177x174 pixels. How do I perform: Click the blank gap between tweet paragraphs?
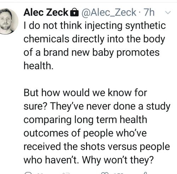click(x=95, y=79)
